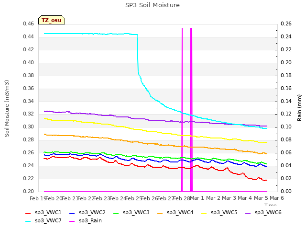Click the sp3_VWC2 legend label
Image resolution: width=306 pixels, height=230 pixels.
click(92, 212)
